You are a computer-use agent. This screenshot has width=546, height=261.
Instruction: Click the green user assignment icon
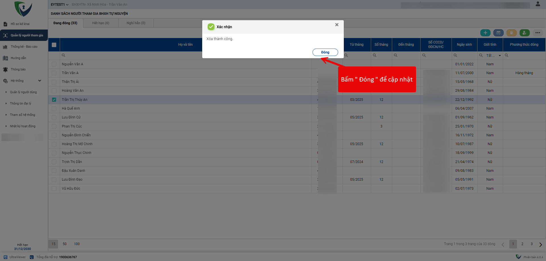pos(524,33)
